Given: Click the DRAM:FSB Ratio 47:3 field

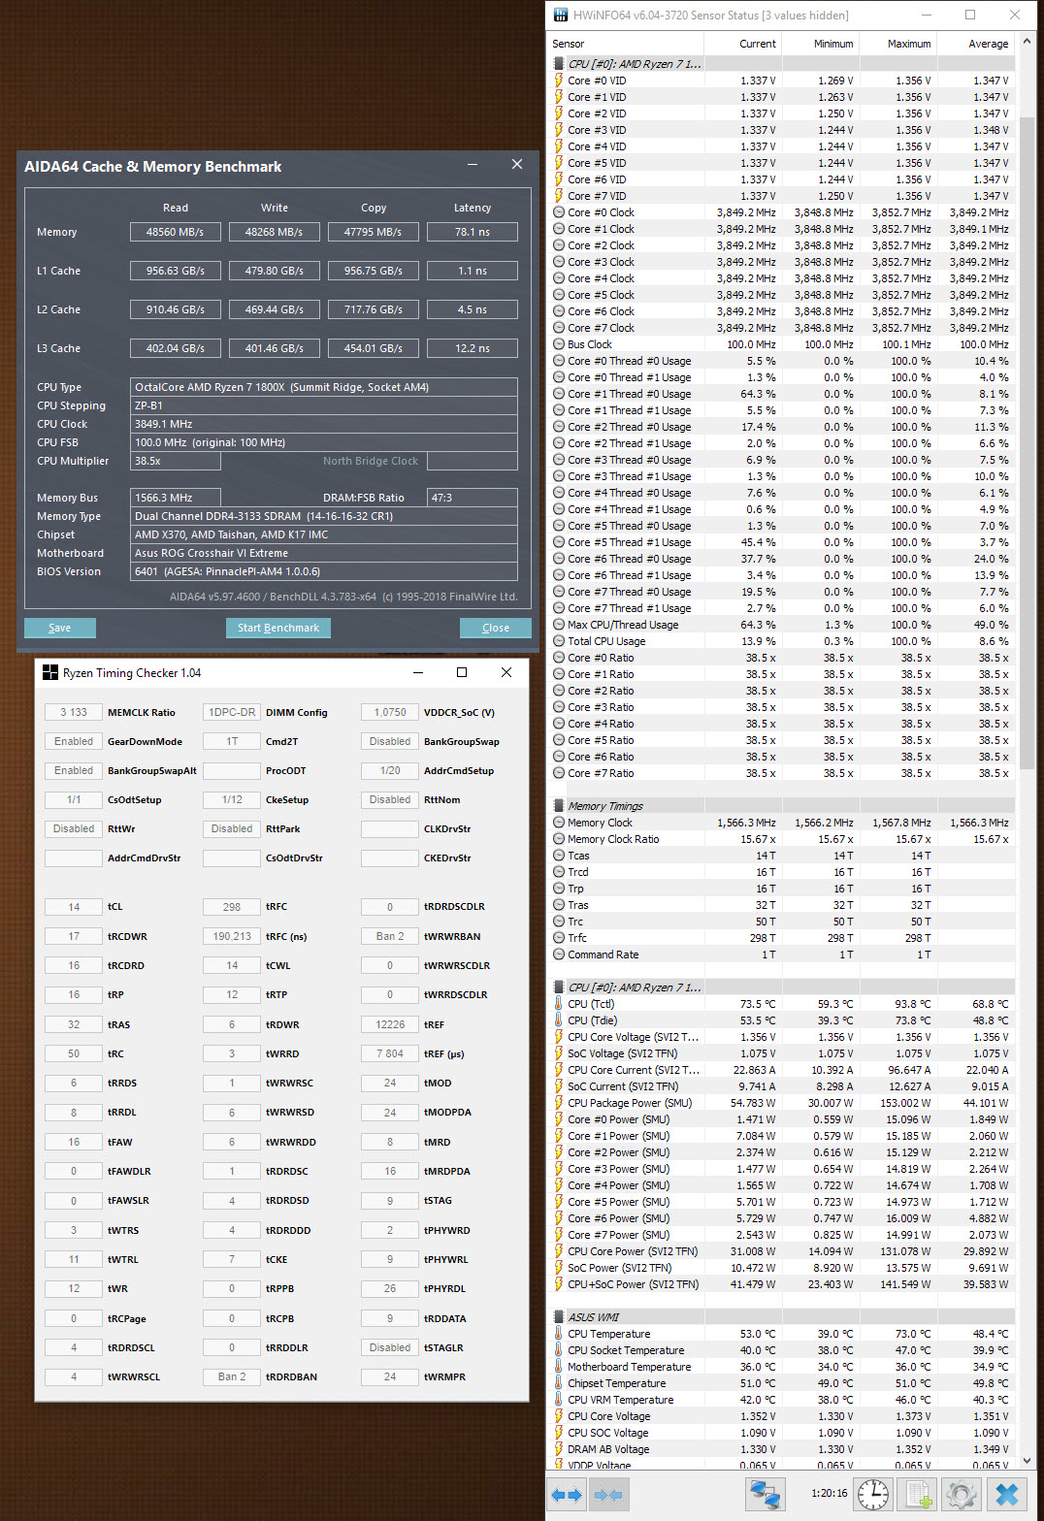Looking at the screenshot, I should (x=473, y=498).
